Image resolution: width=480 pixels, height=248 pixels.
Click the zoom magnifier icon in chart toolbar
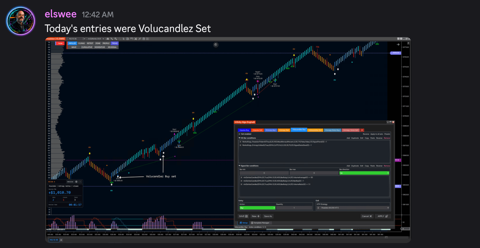click(116, 39)
